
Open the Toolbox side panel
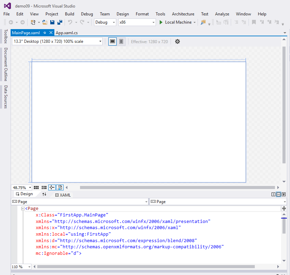click(5, 36)
